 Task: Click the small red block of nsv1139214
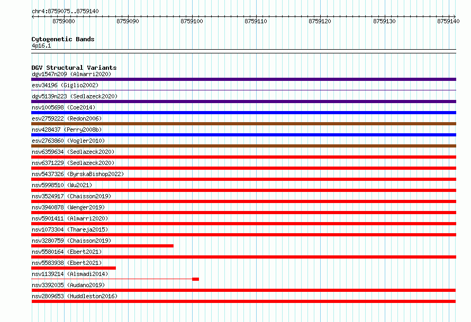[x=196, y=279]
